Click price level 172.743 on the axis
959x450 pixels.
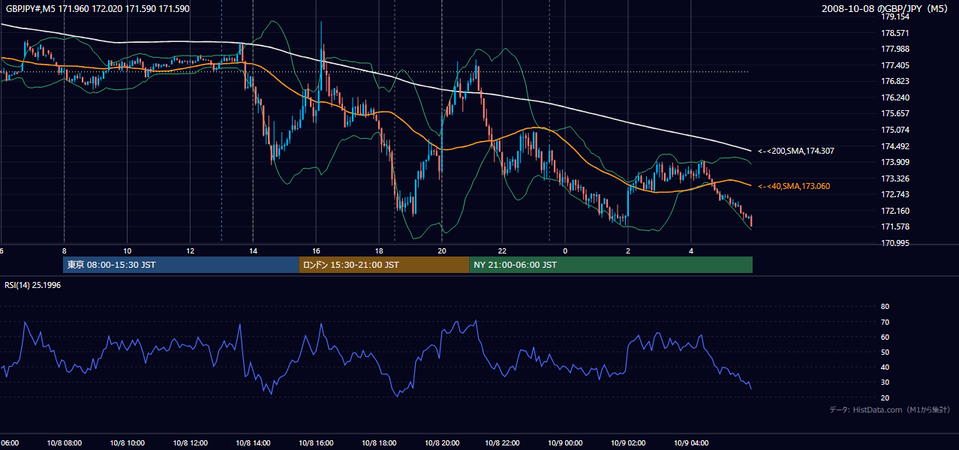point(894,194)
